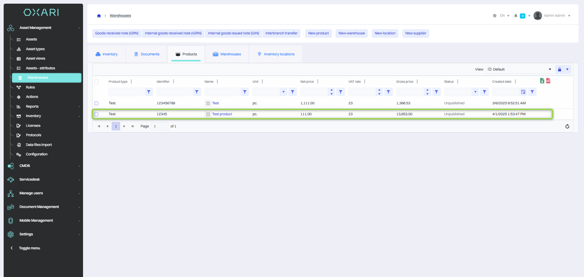
Task: Expand the Status filter dropdown
Action: pos(475,92)
